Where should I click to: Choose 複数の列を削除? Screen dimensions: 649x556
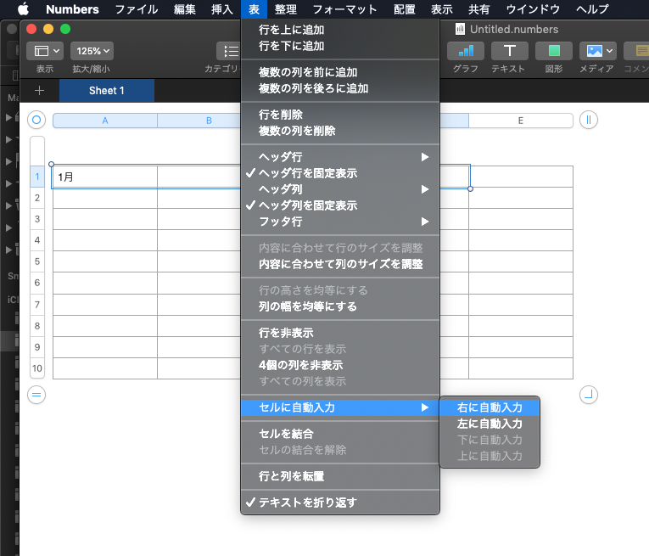(340, 131)
